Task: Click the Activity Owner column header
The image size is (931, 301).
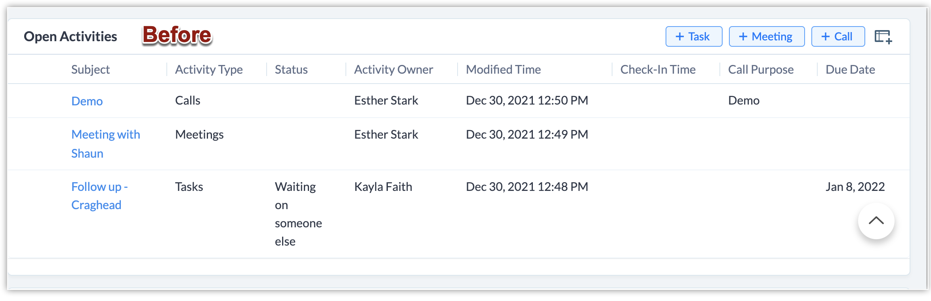Action: point(393,69)
